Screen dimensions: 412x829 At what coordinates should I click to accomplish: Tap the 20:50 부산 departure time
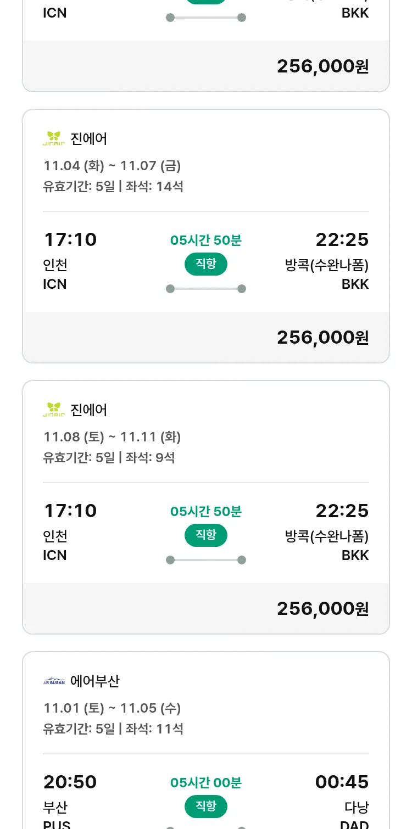coord(70,782)
